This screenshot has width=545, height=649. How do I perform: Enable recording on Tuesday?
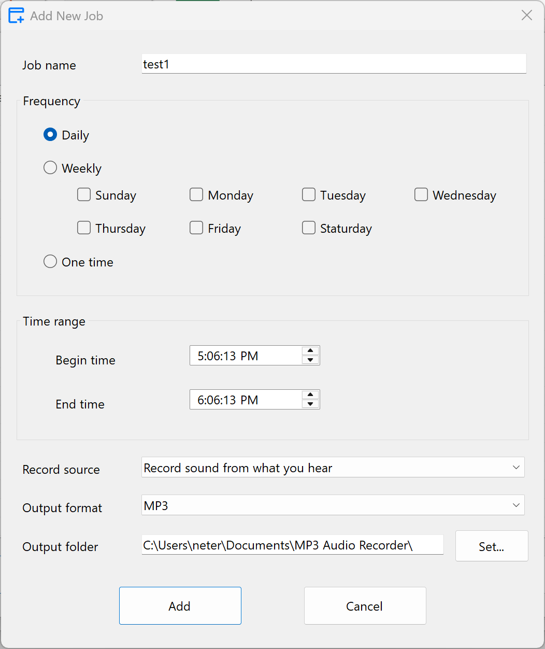(308, 194)
